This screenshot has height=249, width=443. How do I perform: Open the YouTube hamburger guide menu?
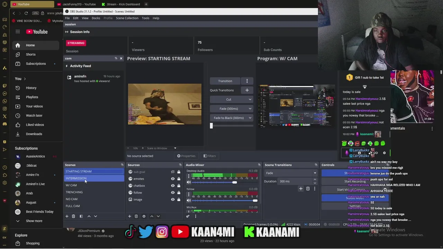pos(18,31)
